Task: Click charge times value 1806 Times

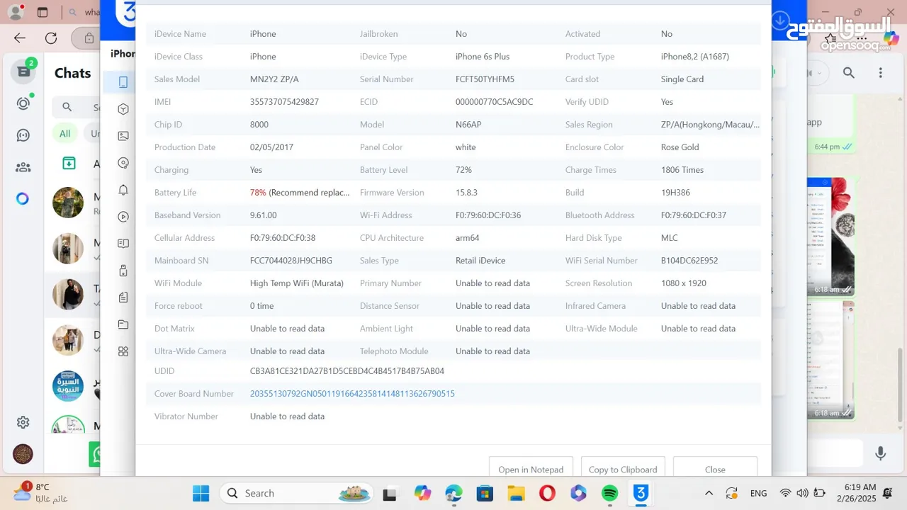Action: point(682,170)
